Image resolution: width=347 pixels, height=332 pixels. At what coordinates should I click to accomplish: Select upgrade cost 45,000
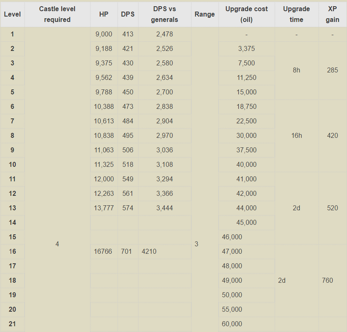coord(247,223)
